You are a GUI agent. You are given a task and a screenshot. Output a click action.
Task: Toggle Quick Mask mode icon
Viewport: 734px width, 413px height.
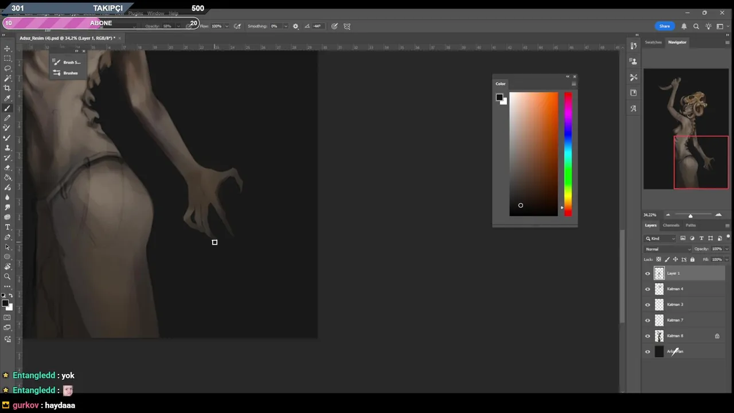[7, 317]
